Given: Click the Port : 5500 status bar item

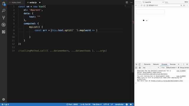Looking at the screenshot, I should pyautogui.click(x=72, y=105).
